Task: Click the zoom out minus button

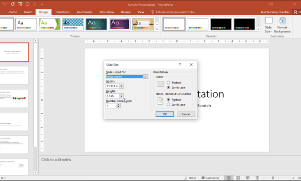Action: 264,178
